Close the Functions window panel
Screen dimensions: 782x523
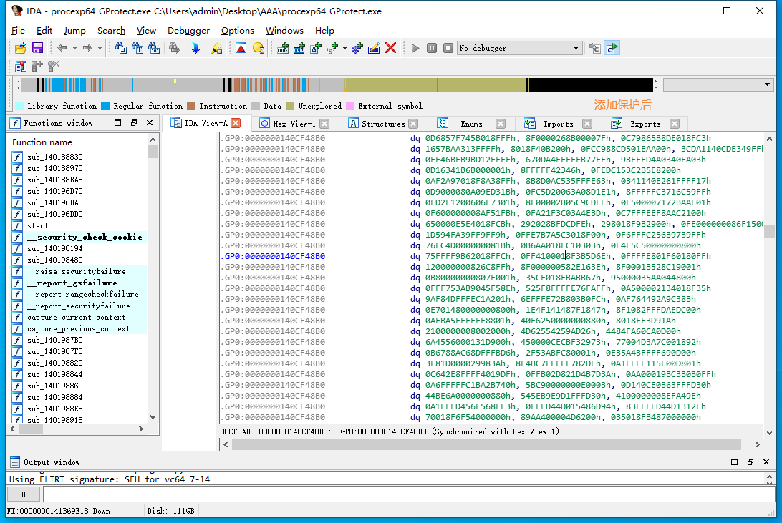[x=150, y=122]
